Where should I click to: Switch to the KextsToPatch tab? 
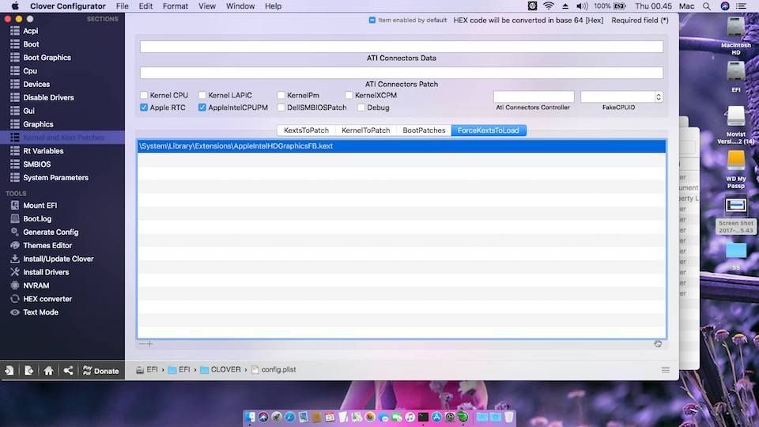click(x=306, y=130)
